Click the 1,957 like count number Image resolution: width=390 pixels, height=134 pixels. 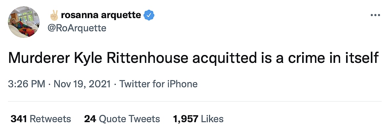pyautogui.click(x=186, y=119)
